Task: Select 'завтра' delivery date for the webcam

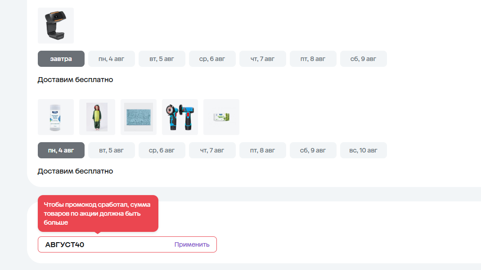Action: [61, 59]
